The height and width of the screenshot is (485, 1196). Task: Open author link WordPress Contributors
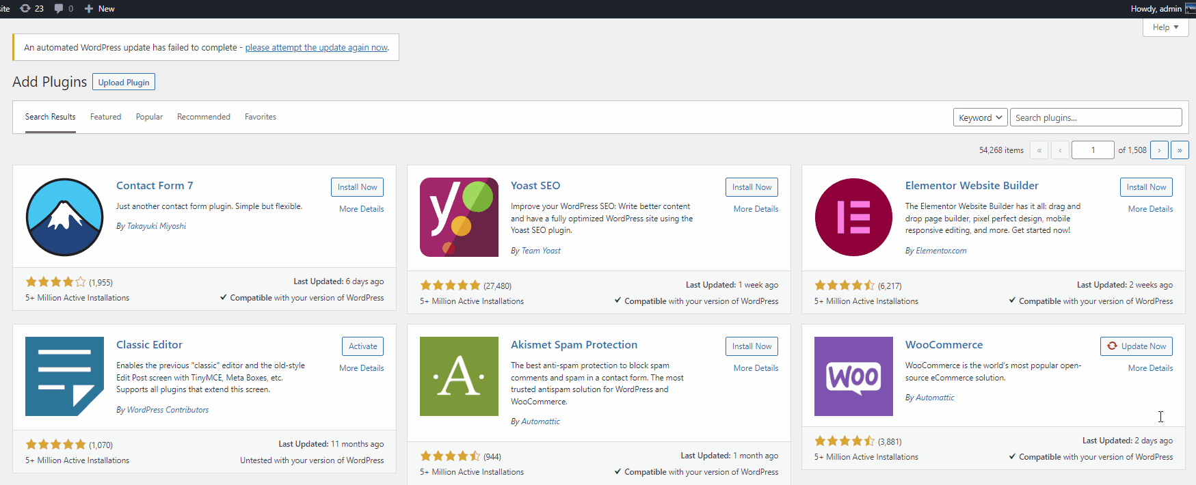(x=168, y=410)
